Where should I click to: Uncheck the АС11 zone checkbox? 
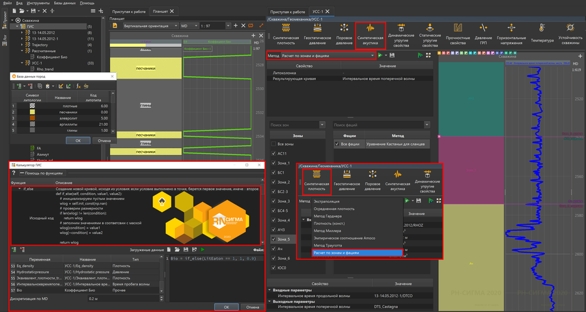coord(273,153)
